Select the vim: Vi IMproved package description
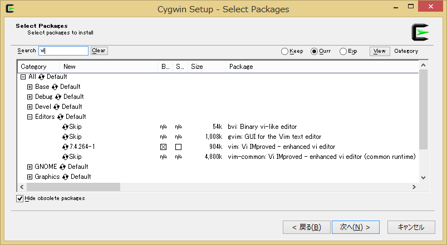 tap(281, 147)
